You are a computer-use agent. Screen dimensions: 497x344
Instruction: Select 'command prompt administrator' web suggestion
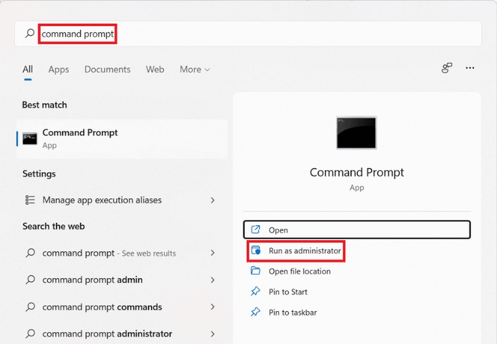coord(122,333)
